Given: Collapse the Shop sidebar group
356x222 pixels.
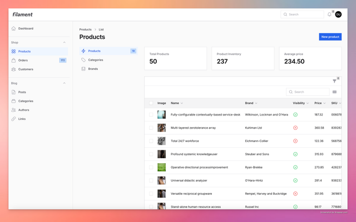Looking at the screenshot, I should (x=65, y=42).
